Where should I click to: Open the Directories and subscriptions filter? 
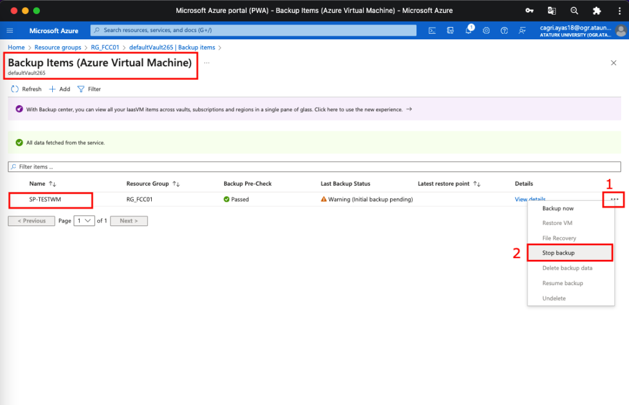(x=450, y=31)
